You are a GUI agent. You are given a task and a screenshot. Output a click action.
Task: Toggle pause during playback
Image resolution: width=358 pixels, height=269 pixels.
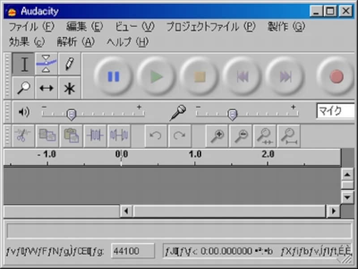click(x=113, y=76)
